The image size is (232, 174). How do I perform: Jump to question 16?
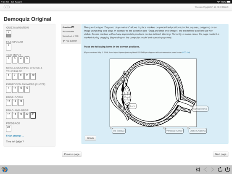[x=21, y=103]
